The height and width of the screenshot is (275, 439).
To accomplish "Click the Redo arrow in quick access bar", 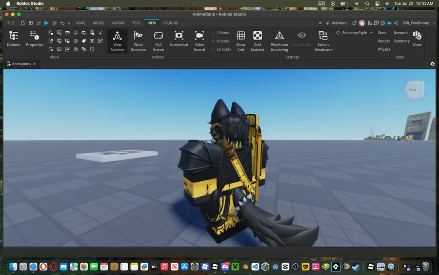I will pyautogui.click(x=39, y=23).
